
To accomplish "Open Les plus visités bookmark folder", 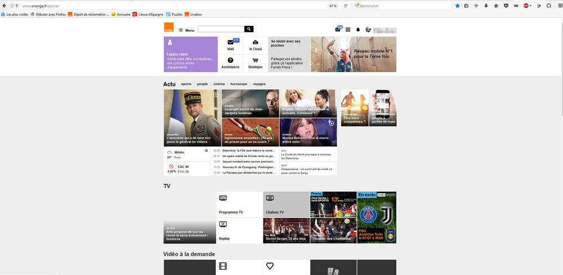I will click(x=14, y=14).
